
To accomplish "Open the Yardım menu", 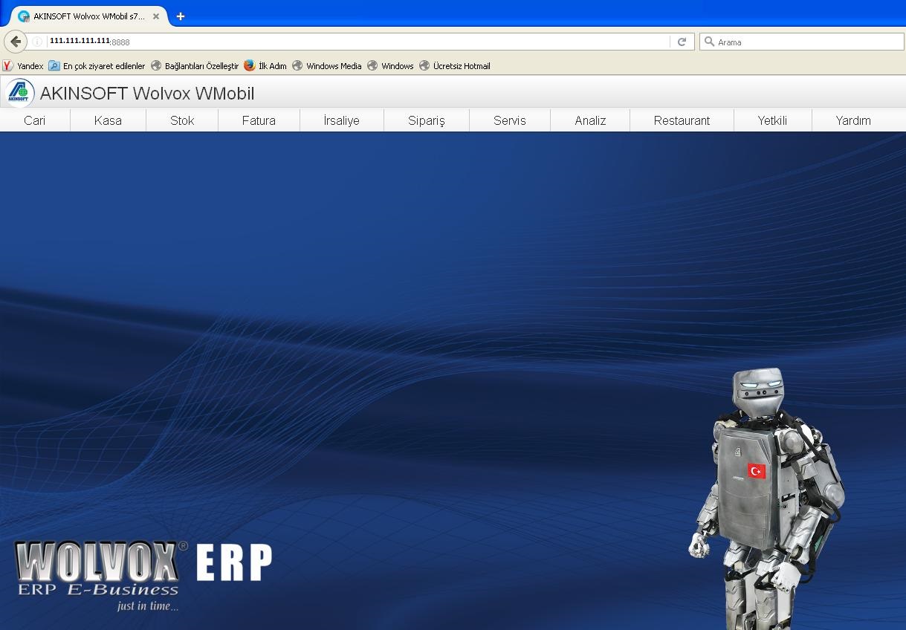I will click(853, 120).
